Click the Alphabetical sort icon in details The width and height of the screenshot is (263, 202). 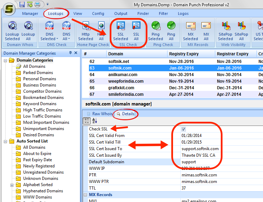[94, 120]
